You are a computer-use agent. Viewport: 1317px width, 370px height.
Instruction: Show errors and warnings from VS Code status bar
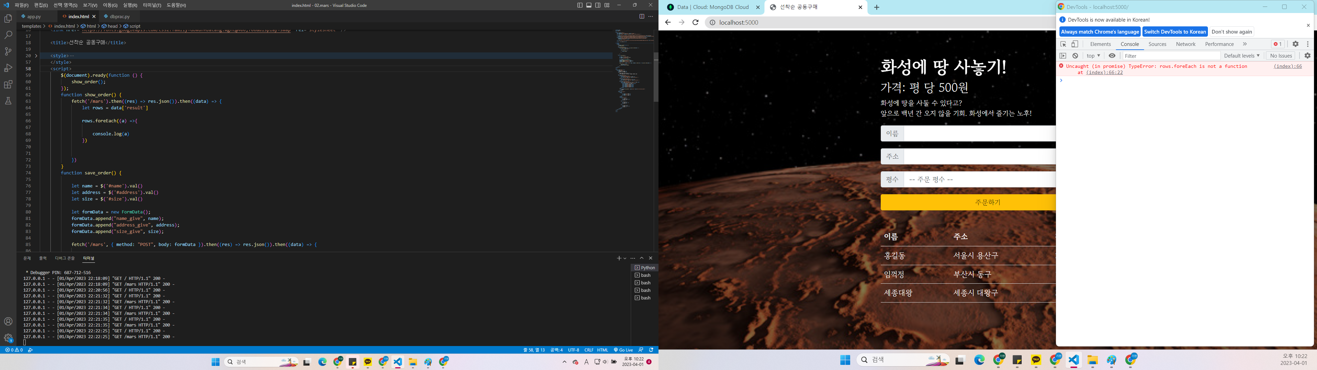[x=14, y=350]
